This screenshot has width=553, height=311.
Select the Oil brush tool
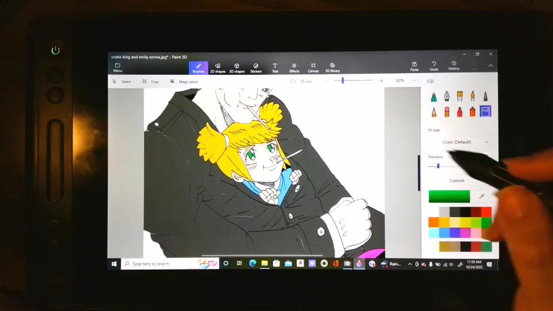pyautogui.click(x=460, y=96)
